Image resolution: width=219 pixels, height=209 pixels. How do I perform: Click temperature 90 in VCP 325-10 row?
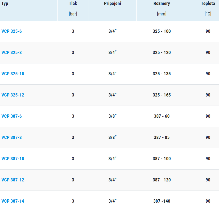[208, 74]
